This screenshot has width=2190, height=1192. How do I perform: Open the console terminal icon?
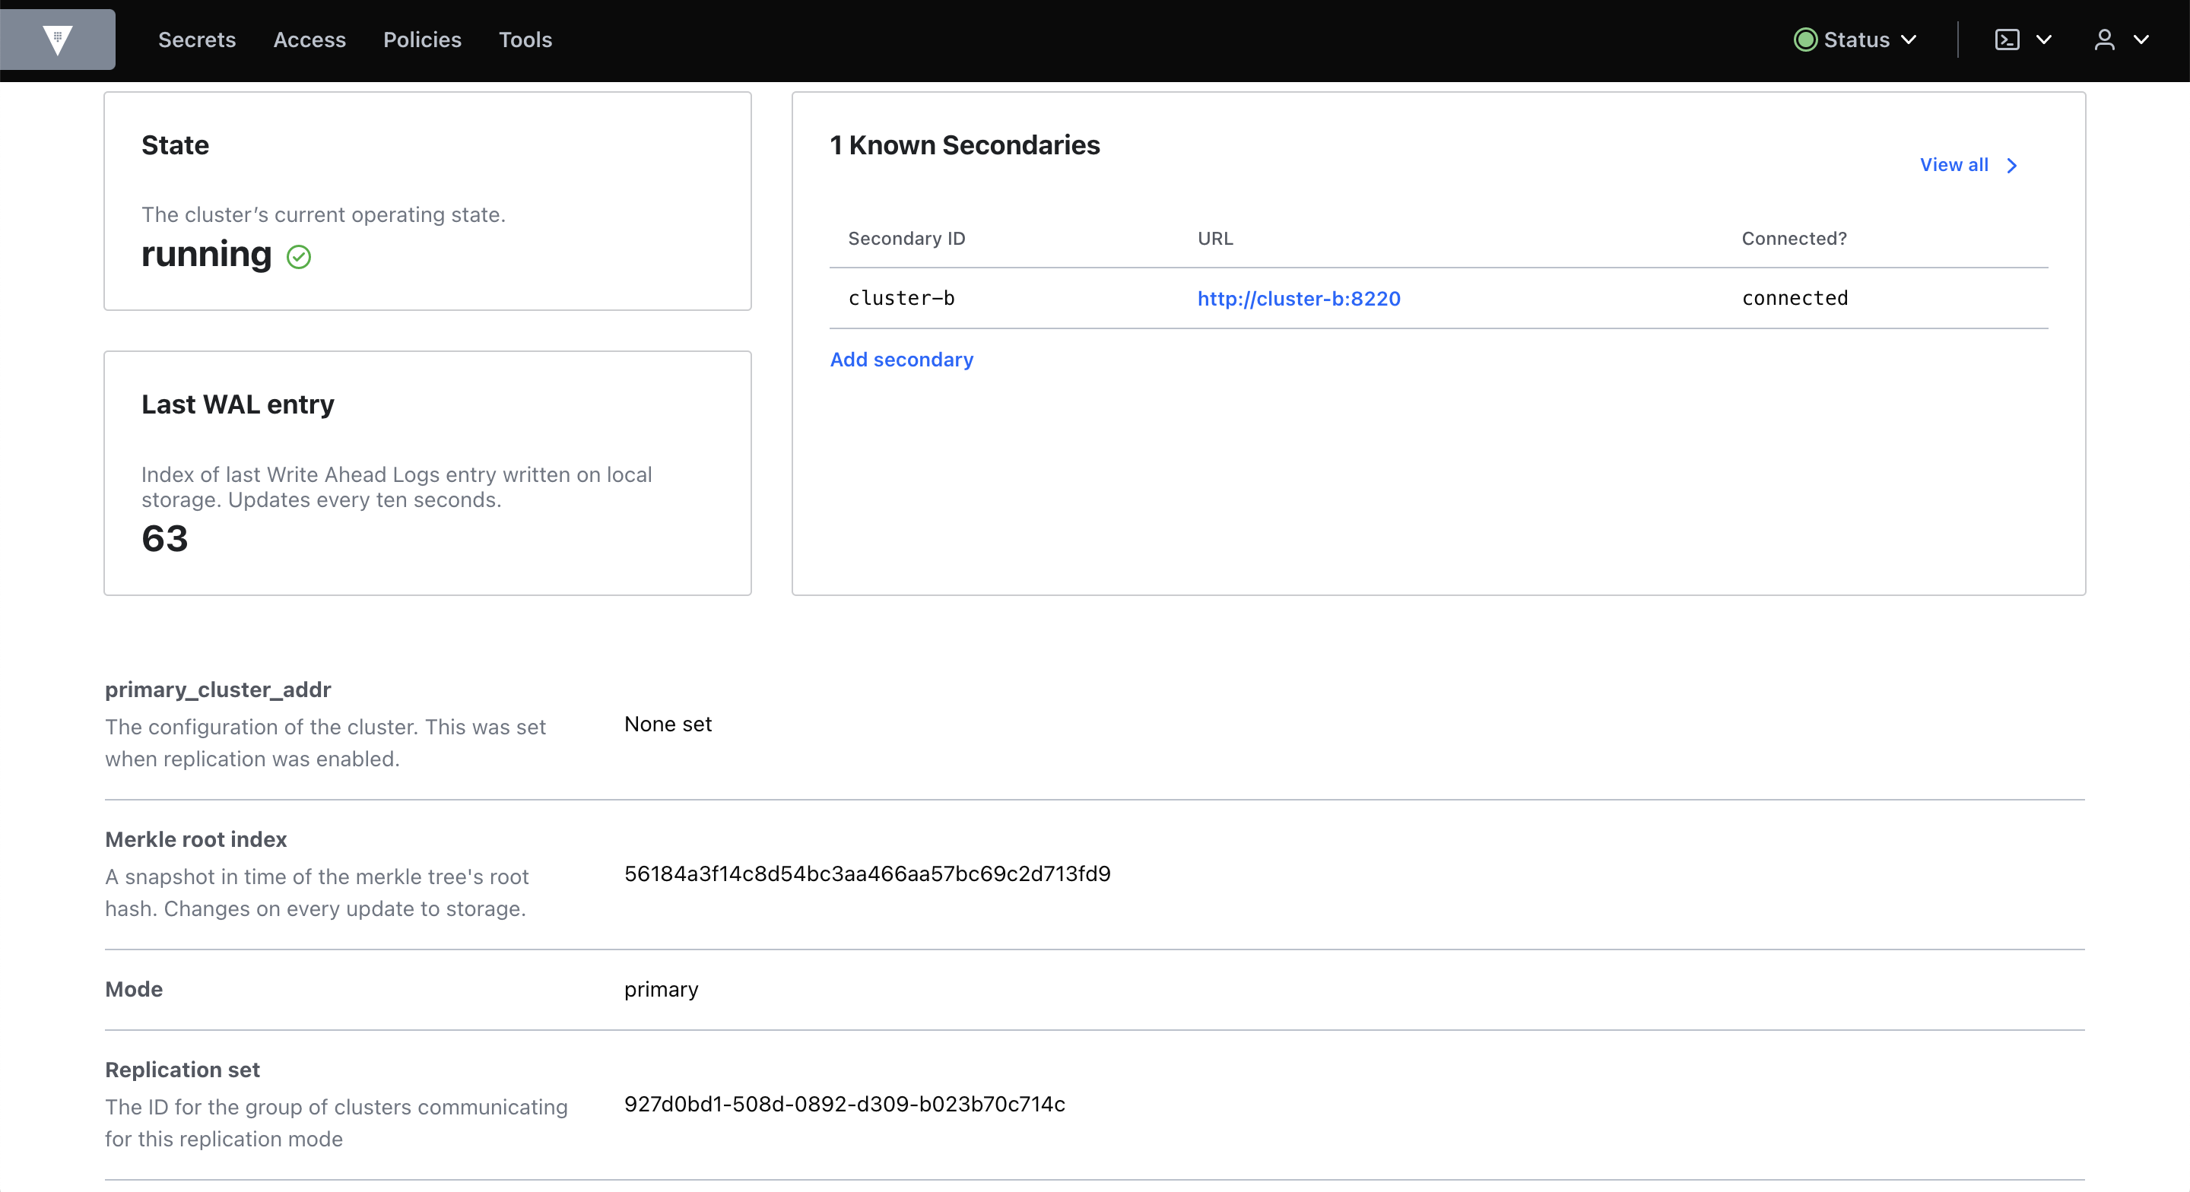[2007, 40]
